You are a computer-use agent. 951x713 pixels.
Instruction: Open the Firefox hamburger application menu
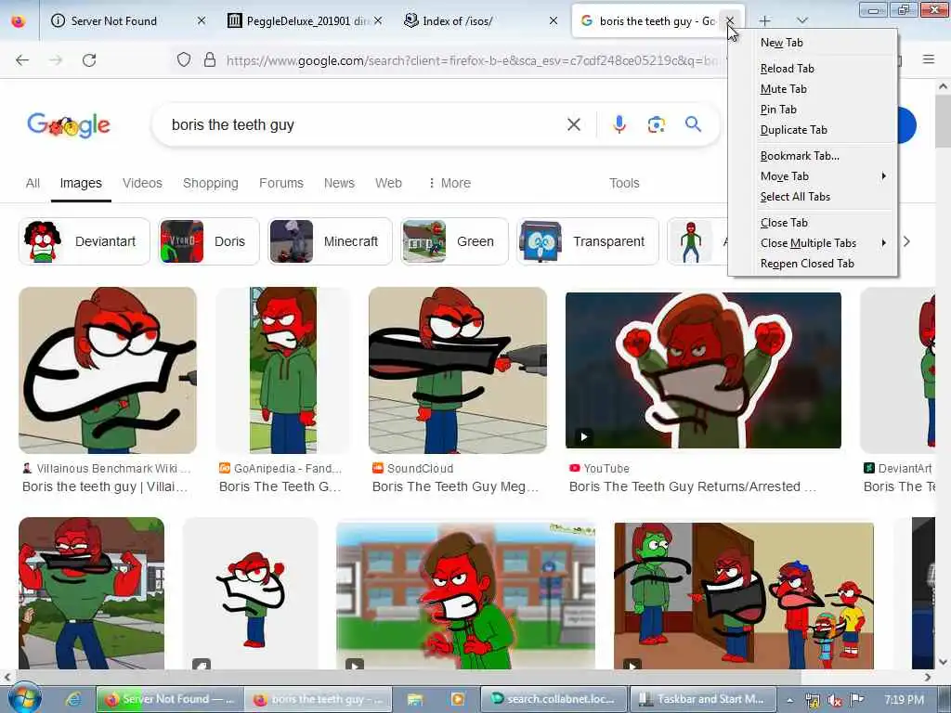[929, 59]
